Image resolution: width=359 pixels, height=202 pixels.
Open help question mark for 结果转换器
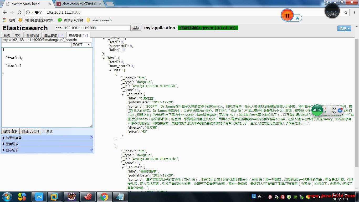[x=92, y=138]
